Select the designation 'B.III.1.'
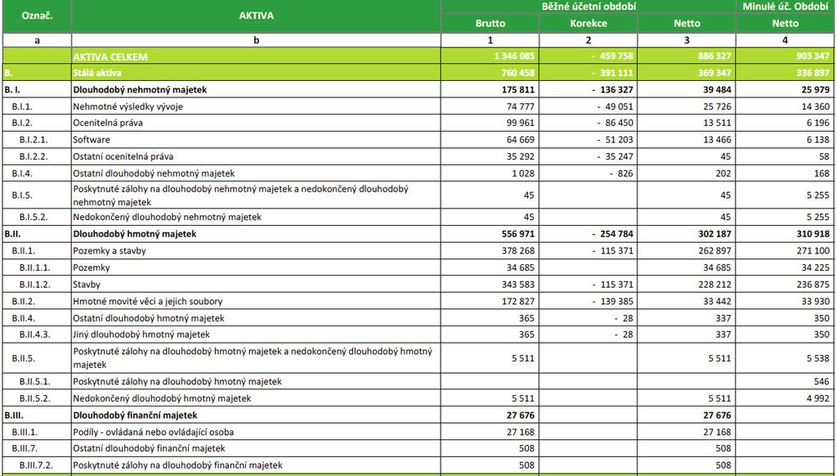The image size is (837, 476). coord(25,432)
